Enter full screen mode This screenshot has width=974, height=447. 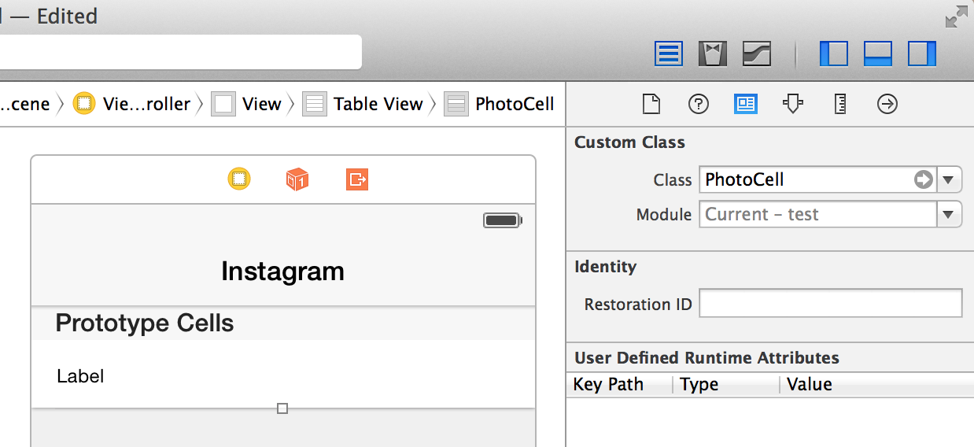956,17
